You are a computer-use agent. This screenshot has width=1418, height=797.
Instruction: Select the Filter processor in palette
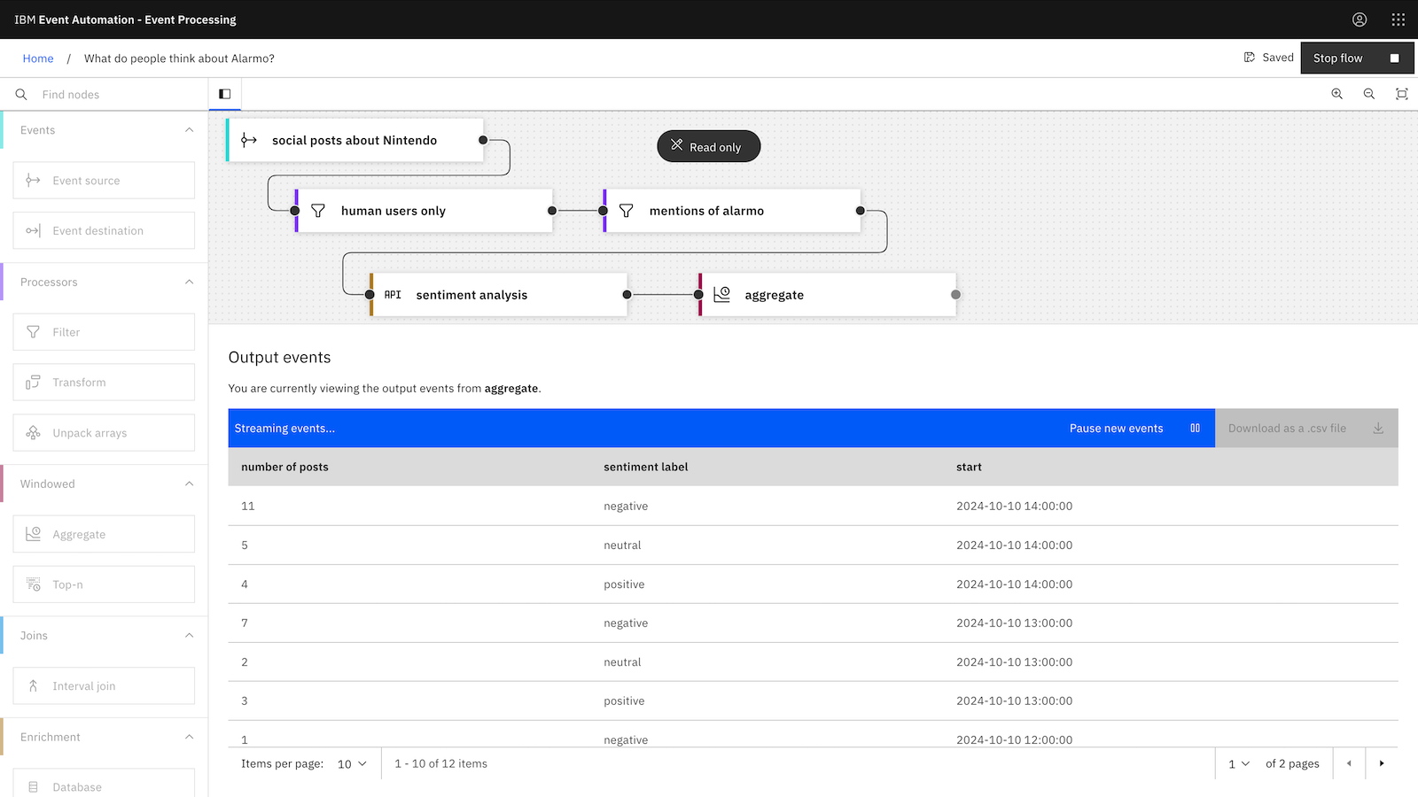click(104, 332)
